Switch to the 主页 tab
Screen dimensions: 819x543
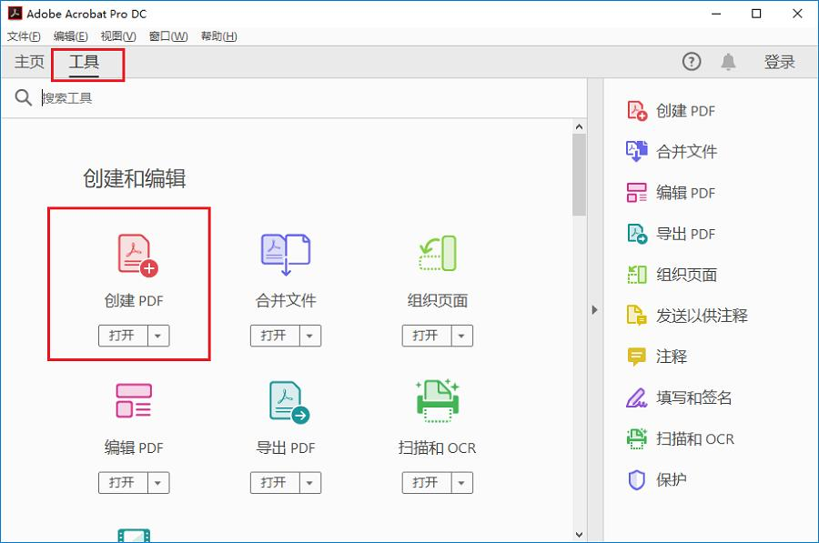[27, 62]
